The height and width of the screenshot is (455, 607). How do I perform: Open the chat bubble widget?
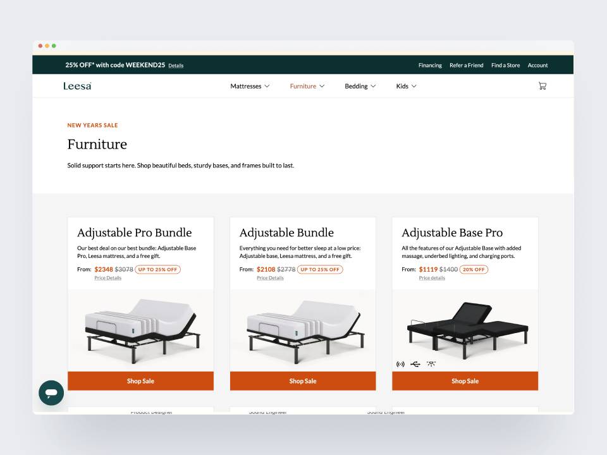[51, 392]
